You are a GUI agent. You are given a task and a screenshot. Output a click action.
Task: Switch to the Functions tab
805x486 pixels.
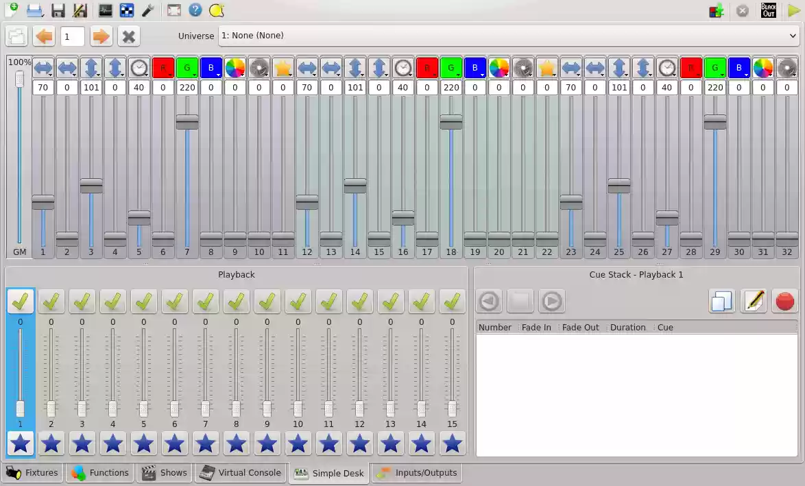coord(100,473)
